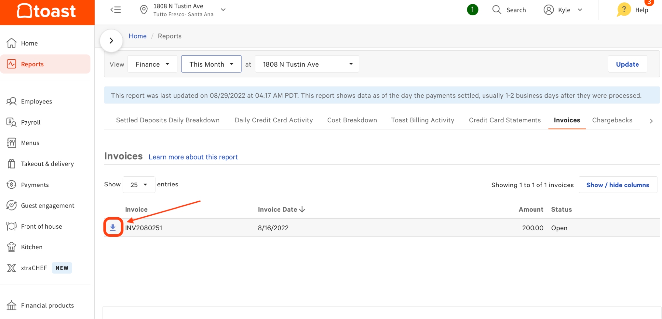Viewport: 662px width, 319px height.
Task: Open the Home icon in sidebar
Action: (29, 43)
